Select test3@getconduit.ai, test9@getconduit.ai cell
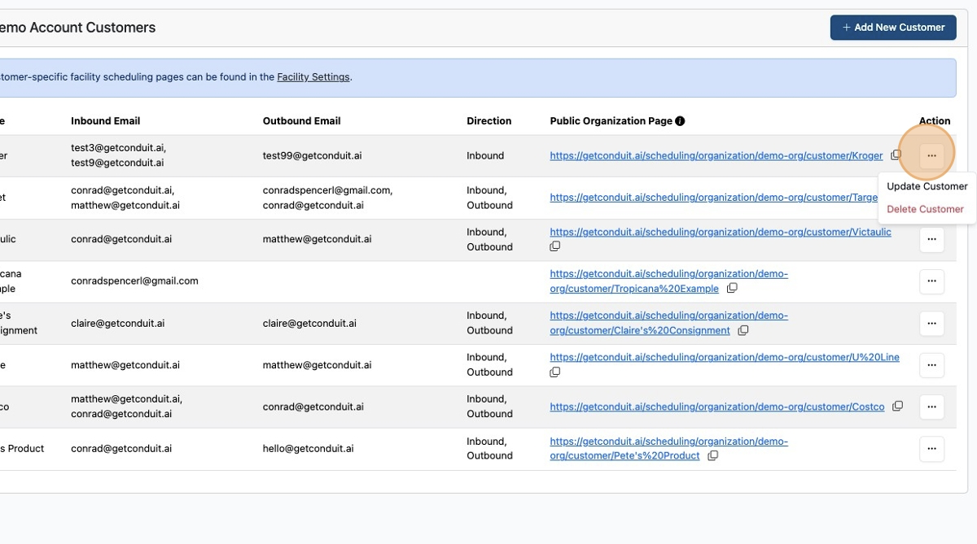This screenshot has height=544, width=977. 119,155
